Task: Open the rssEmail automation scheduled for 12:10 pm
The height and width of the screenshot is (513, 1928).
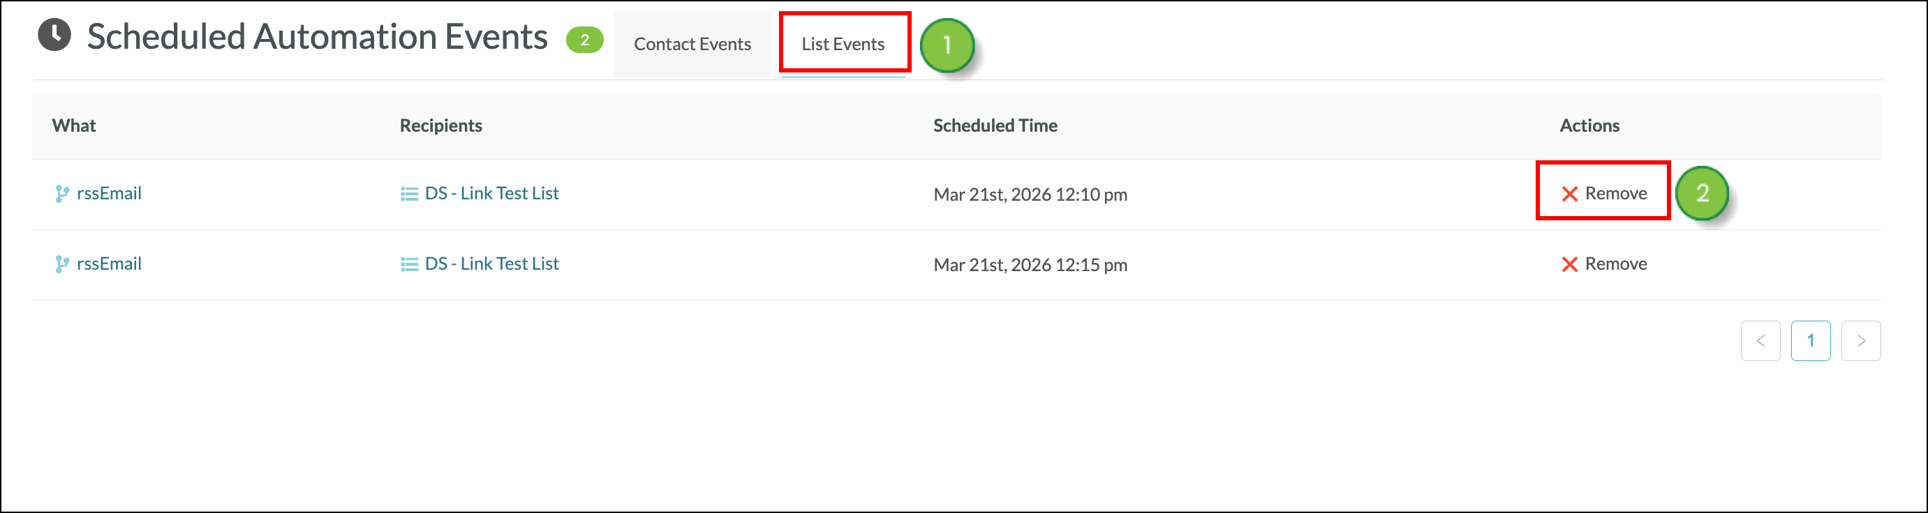Action: (108, 194)
